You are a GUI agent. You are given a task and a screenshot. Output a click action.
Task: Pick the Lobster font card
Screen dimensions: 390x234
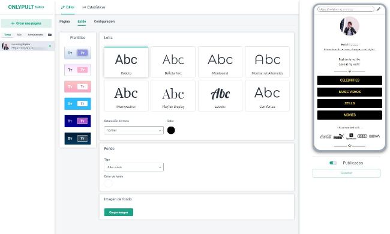click(220, 96)
